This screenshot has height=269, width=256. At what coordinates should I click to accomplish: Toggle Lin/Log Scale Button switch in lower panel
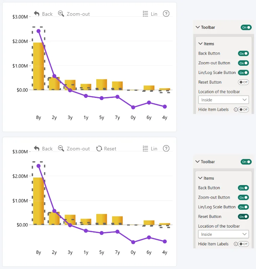pyautogui.click(x=243, y=207)
